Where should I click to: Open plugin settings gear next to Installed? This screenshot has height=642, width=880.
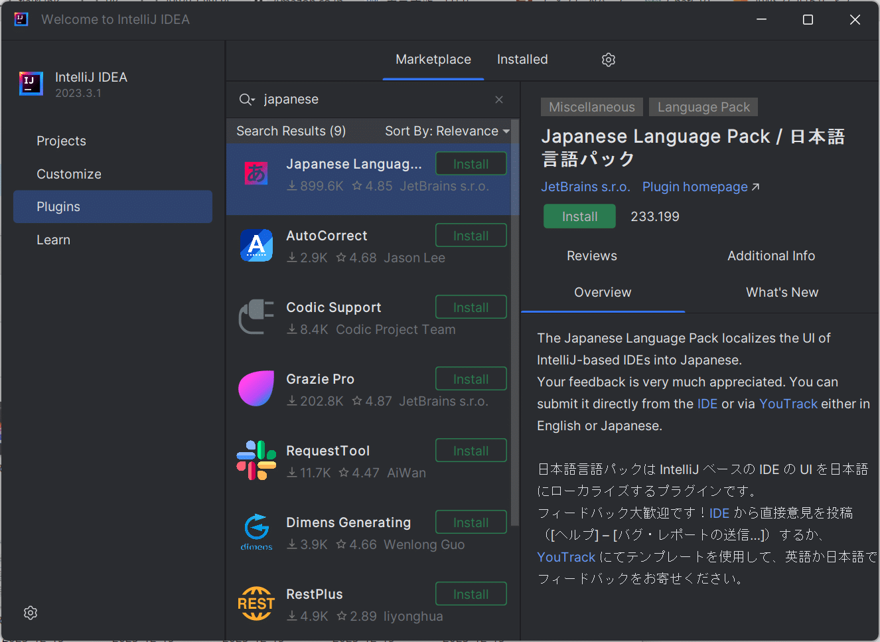[x=608, y=60]
